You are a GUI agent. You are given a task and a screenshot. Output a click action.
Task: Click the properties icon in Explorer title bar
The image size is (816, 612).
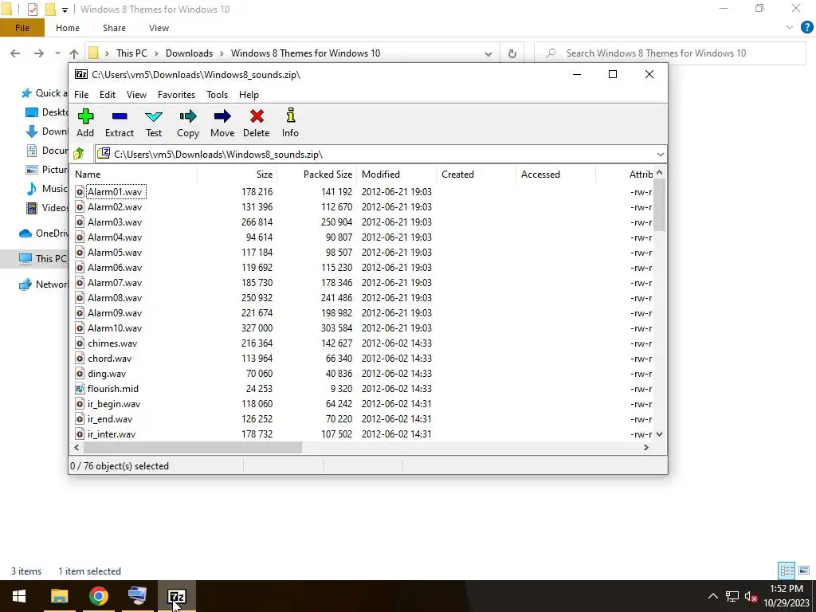[x=32, y=9]
